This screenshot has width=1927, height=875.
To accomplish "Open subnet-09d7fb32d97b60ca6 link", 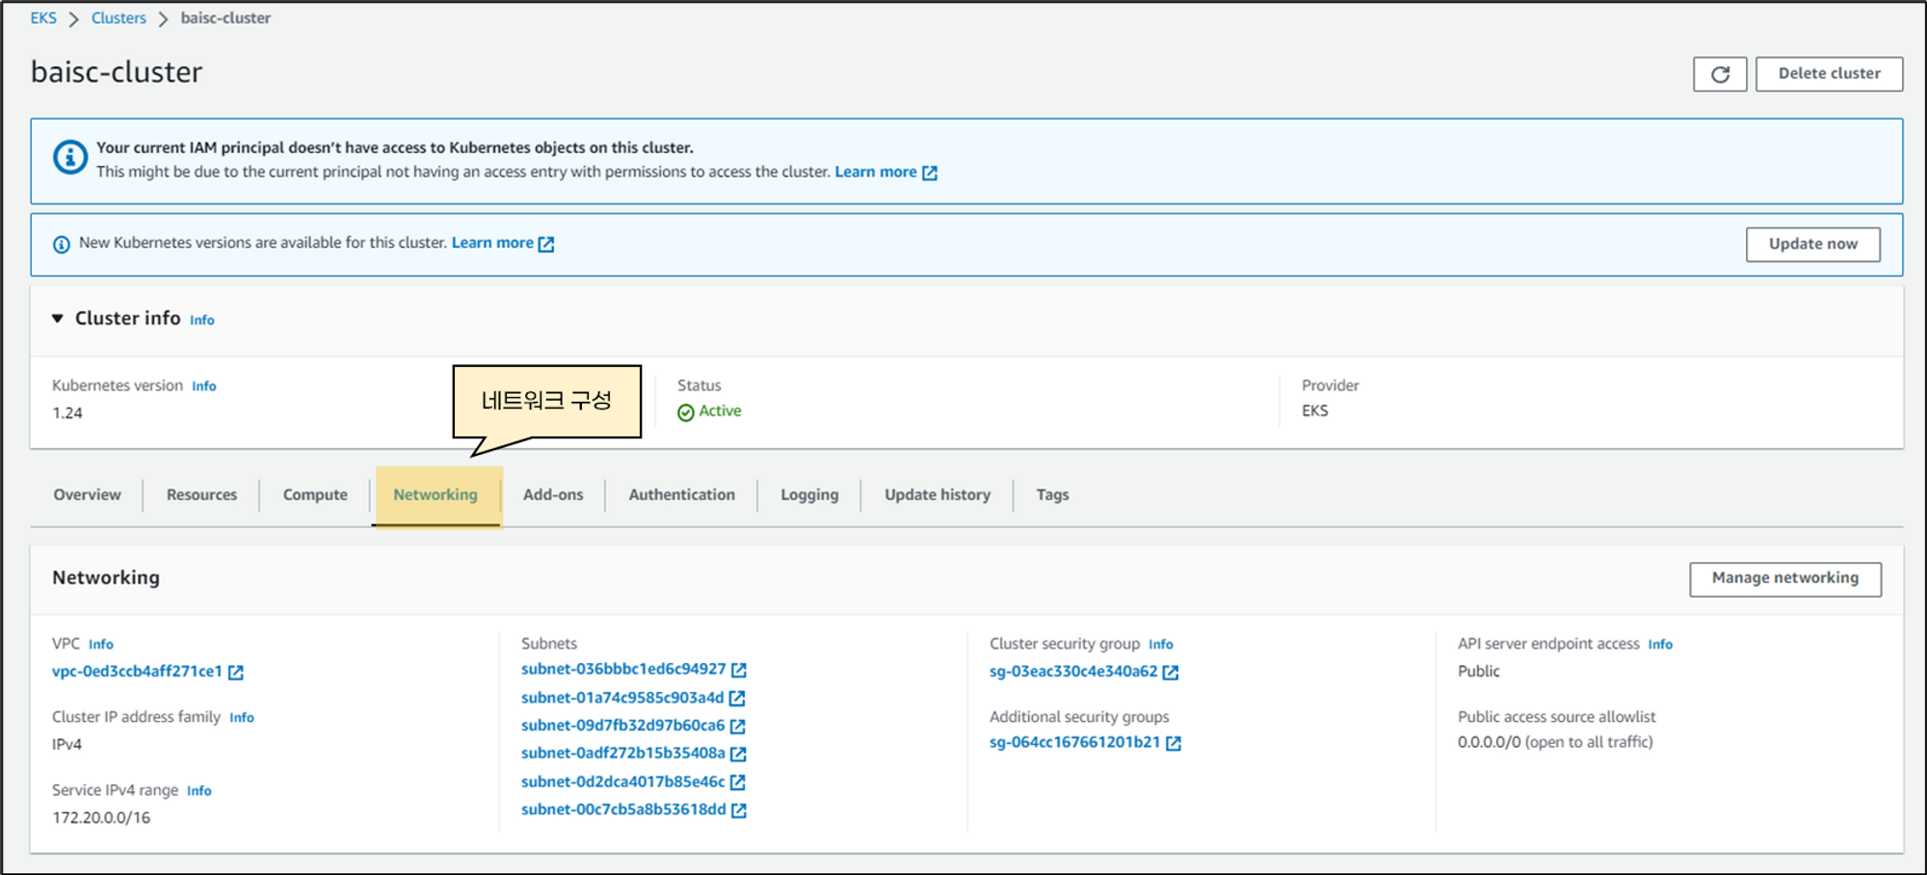I will 622,726.
